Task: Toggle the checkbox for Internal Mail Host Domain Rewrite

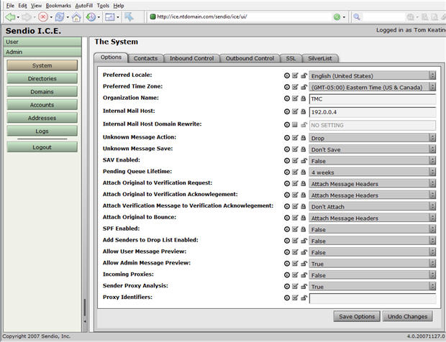Action: click(295, 124)
